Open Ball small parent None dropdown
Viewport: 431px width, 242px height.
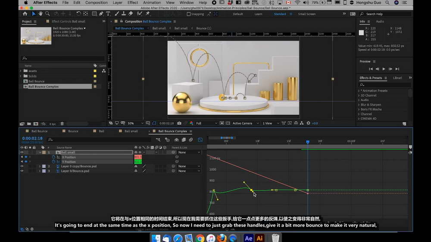click(189, 153)
